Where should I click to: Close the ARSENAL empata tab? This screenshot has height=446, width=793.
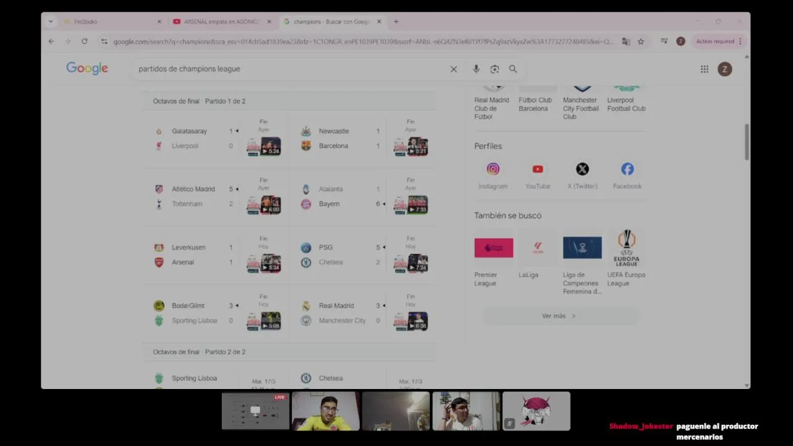coord(269,22)
